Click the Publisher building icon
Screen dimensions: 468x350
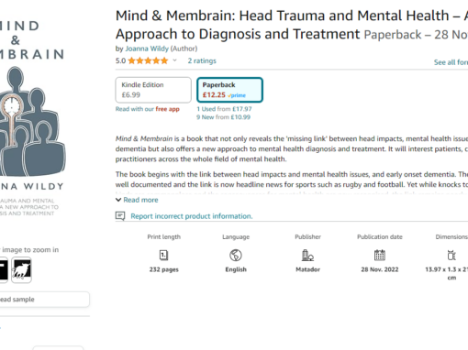pyautogui.click(x=307, y=255)
